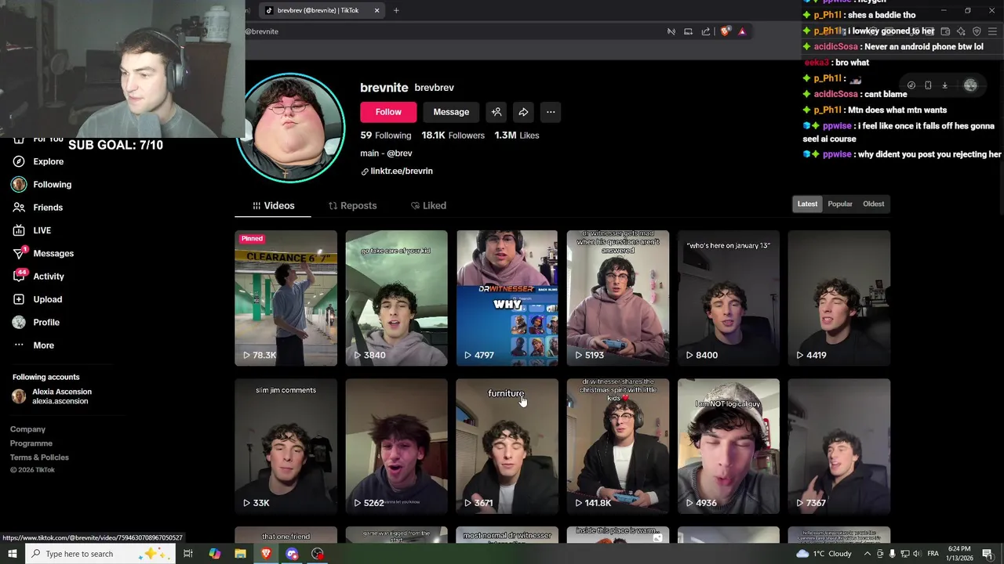Open Alexia Ascension followed account
1004x564 pixels.
52,396
